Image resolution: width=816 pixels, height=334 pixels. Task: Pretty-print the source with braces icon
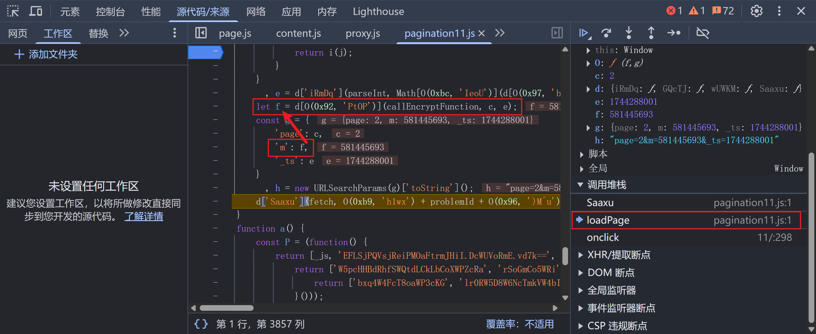[x=201, y=324]
